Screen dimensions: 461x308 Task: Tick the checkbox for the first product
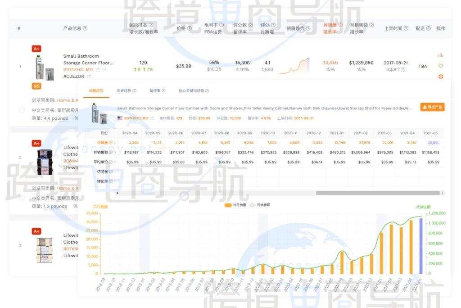(22, 110)
